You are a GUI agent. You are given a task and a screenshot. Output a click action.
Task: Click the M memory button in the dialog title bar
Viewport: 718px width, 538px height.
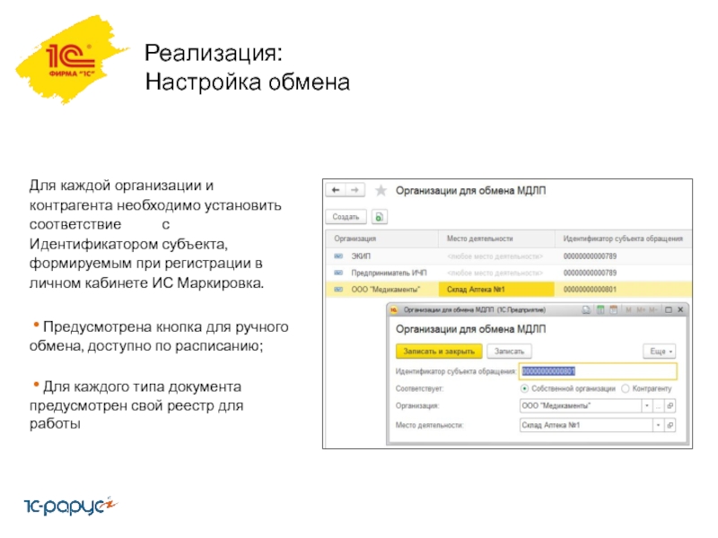[628, 310]
